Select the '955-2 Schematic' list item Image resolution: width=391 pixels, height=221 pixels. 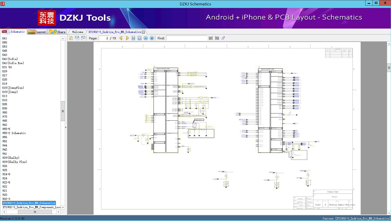pyautogui.click(x=14, y=133)
